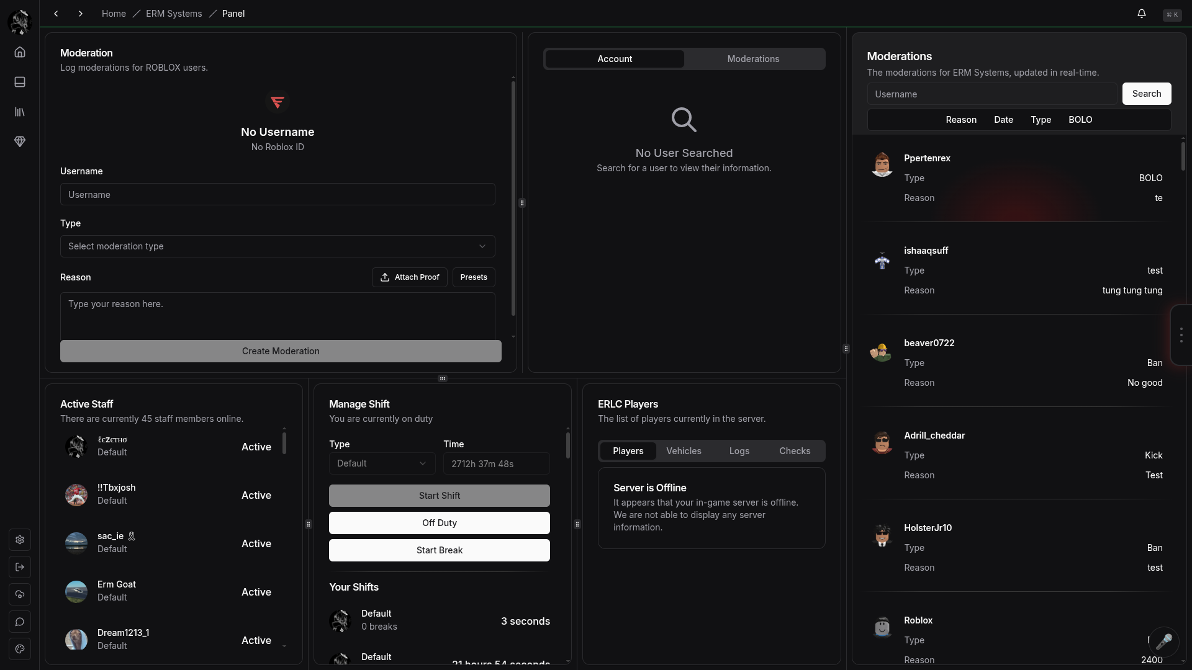
Task: Open the theme palette icon in sidebar
Action: pos(20,649)
